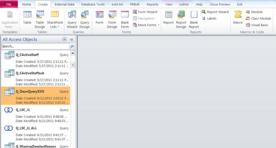Switch to the Home tab
Viewport: 276px width, 148px height.
(x=26, y=4)
